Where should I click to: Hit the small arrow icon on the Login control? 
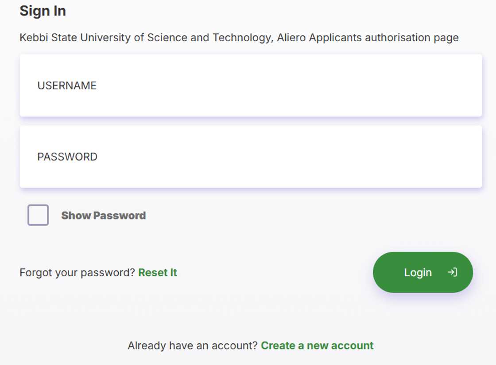(453, 272)
